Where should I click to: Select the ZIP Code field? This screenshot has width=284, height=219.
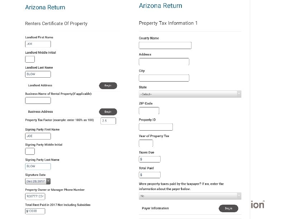[149, 111]
